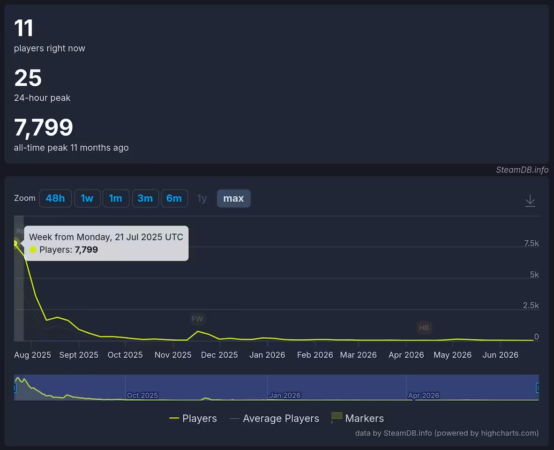Viewport: 554px width, 450px height.
Task: Click the 5k y-axis label
Action: click(534, 275)
